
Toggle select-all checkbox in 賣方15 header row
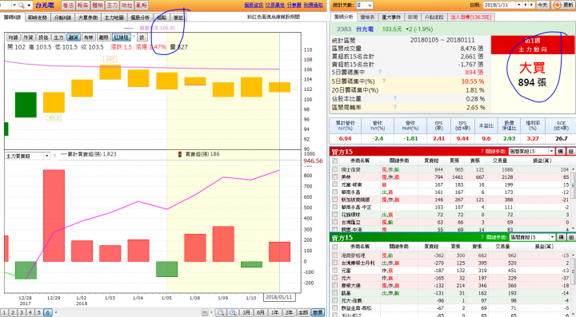coord(334,246)
